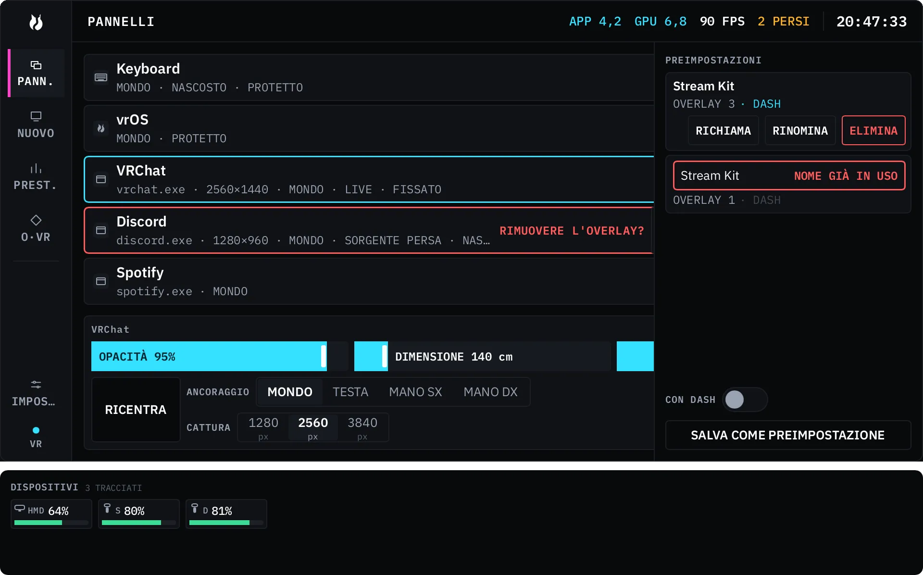Click the S controller battery icon

coord(107,508)
